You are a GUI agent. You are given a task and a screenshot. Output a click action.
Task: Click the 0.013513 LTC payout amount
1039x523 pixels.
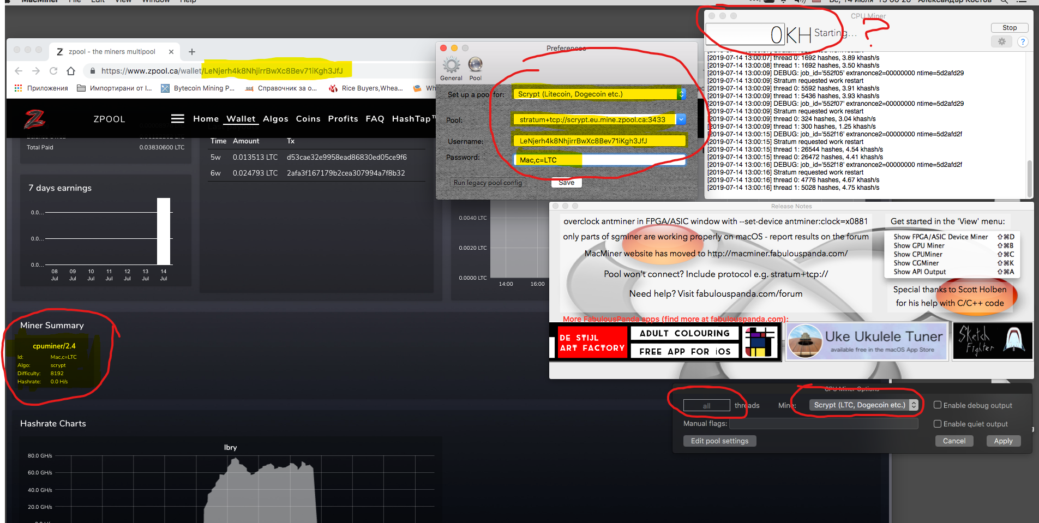click(255, 157)
